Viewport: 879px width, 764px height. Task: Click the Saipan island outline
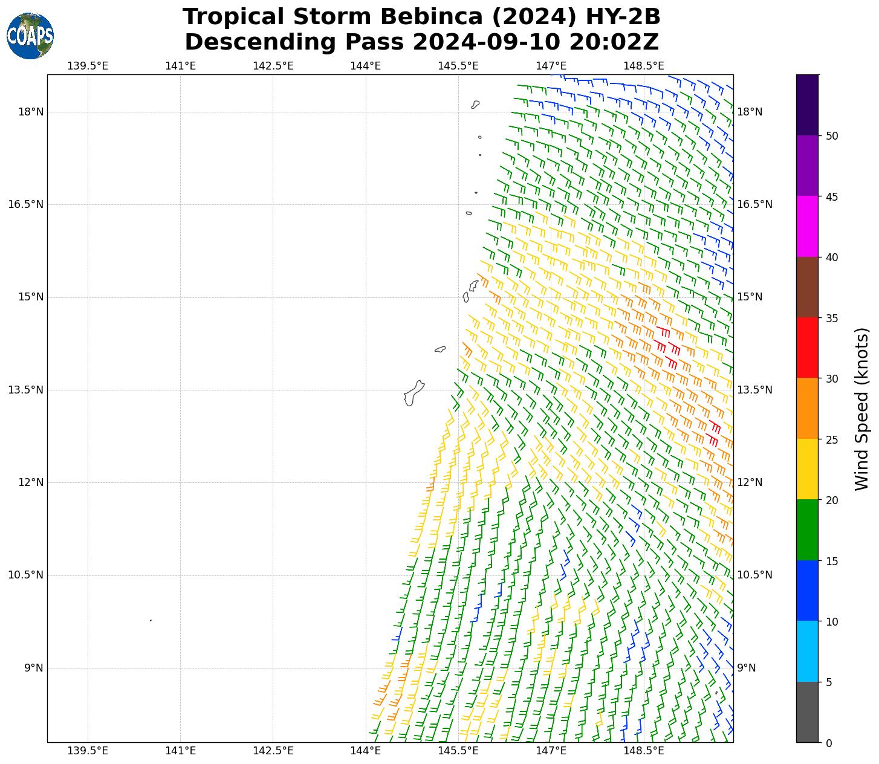(x=473, y=285)
